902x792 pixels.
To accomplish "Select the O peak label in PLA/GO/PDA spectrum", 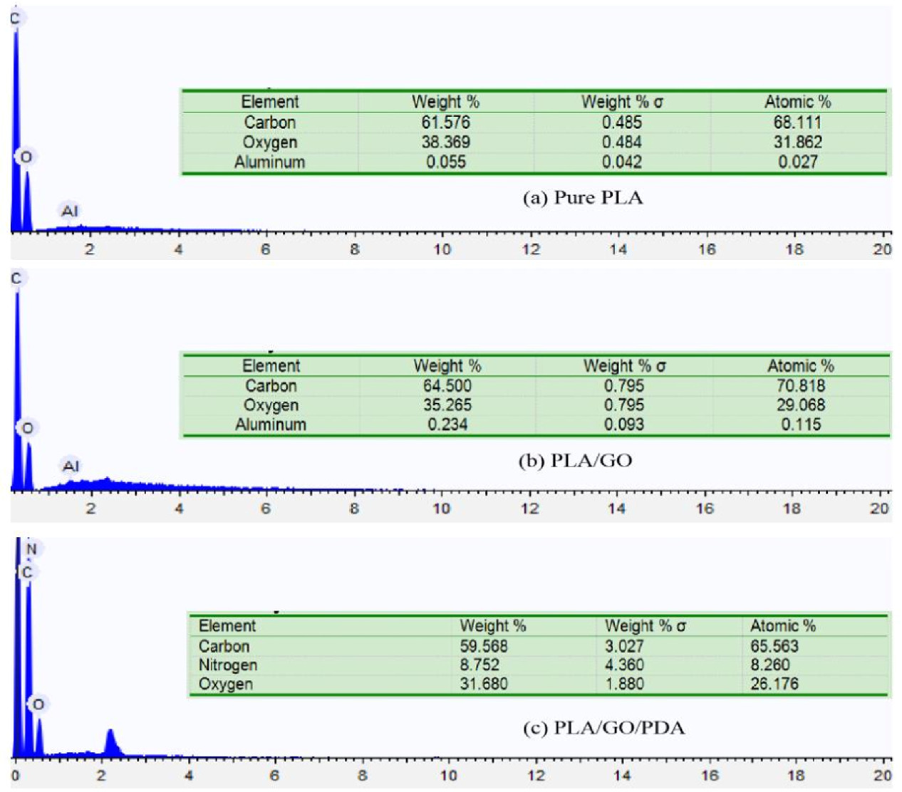I will pos(38,704).
